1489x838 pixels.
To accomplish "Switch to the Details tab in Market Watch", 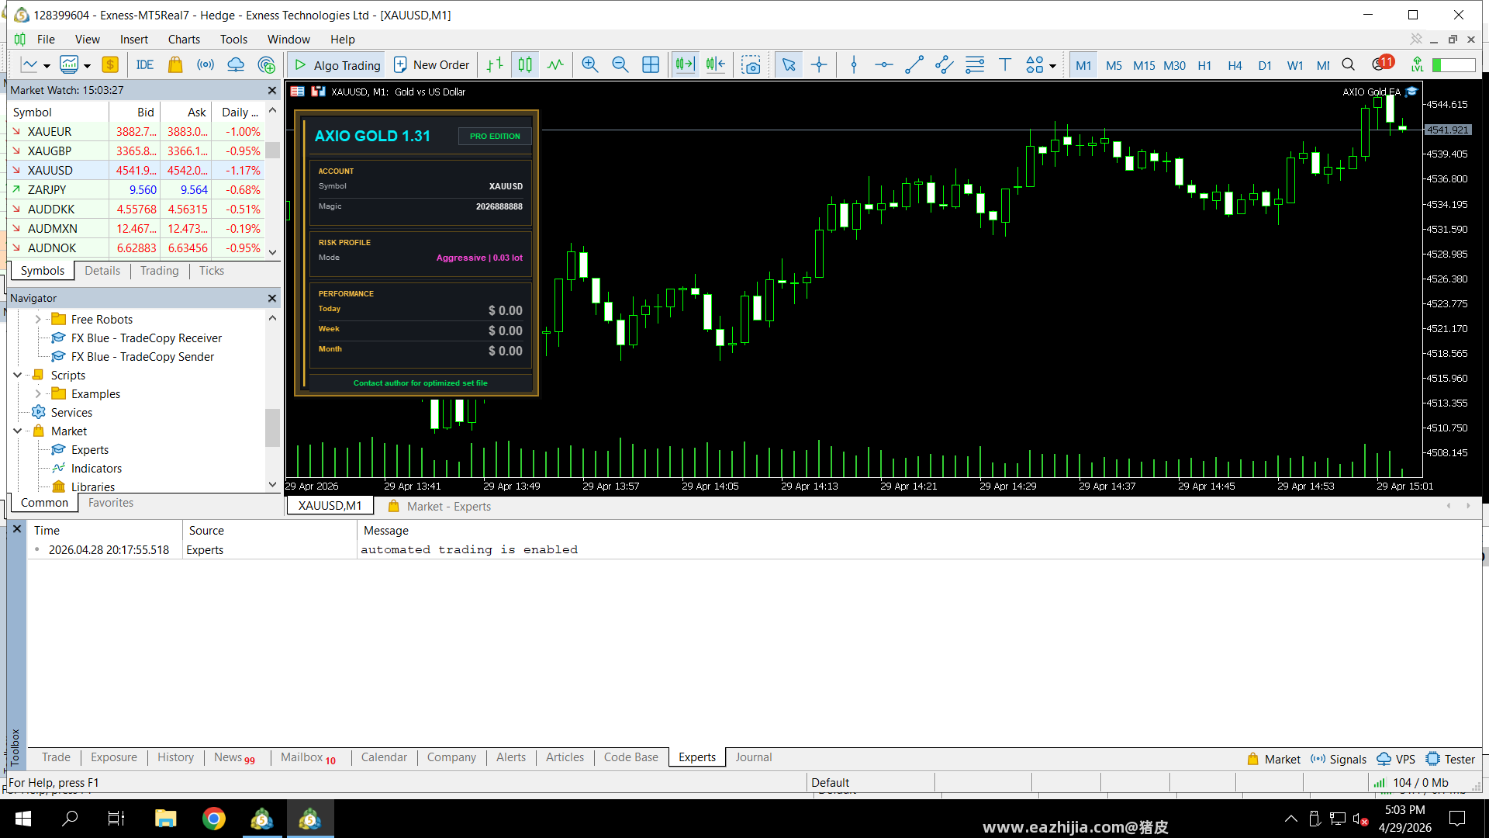I will click(102, 271).
